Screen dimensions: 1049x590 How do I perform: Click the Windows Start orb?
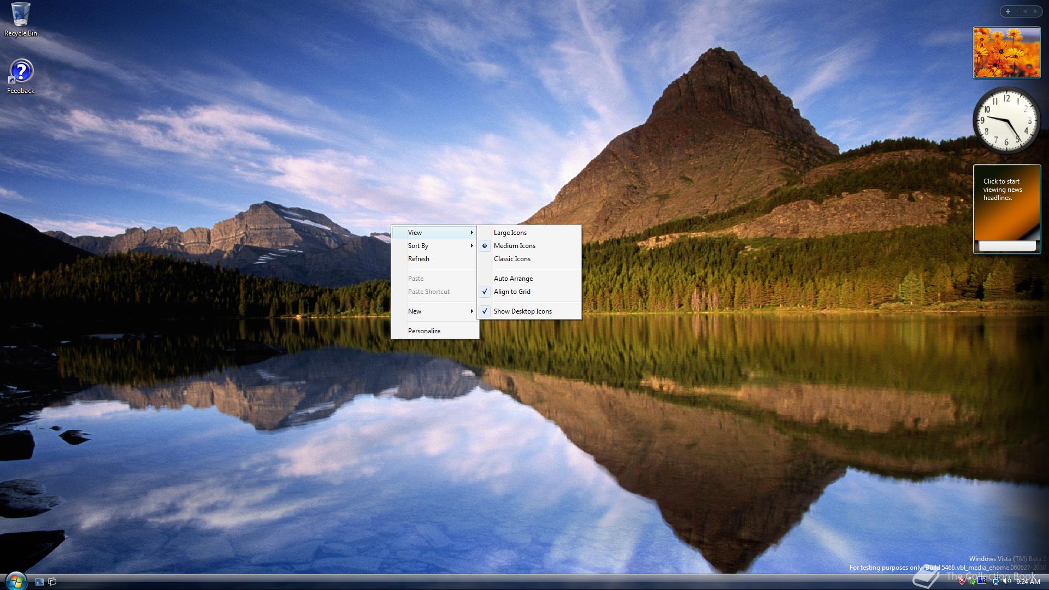[x=15, y=581]
